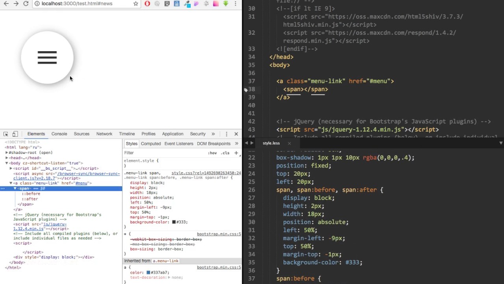
Task: Open DevTools customize three-dot menu
Action: tap(226, 134)
